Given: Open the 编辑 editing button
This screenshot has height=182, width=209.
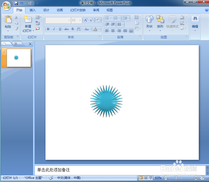Looking at the screenshot, I should click(x=195, y=23).
